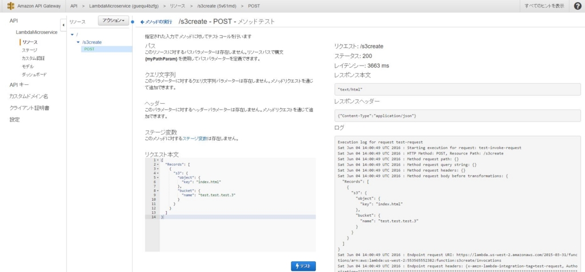585x272 pixels.
Task: Click the 'HTTP Method: POST' log line
Action: [x=420, y=153]
